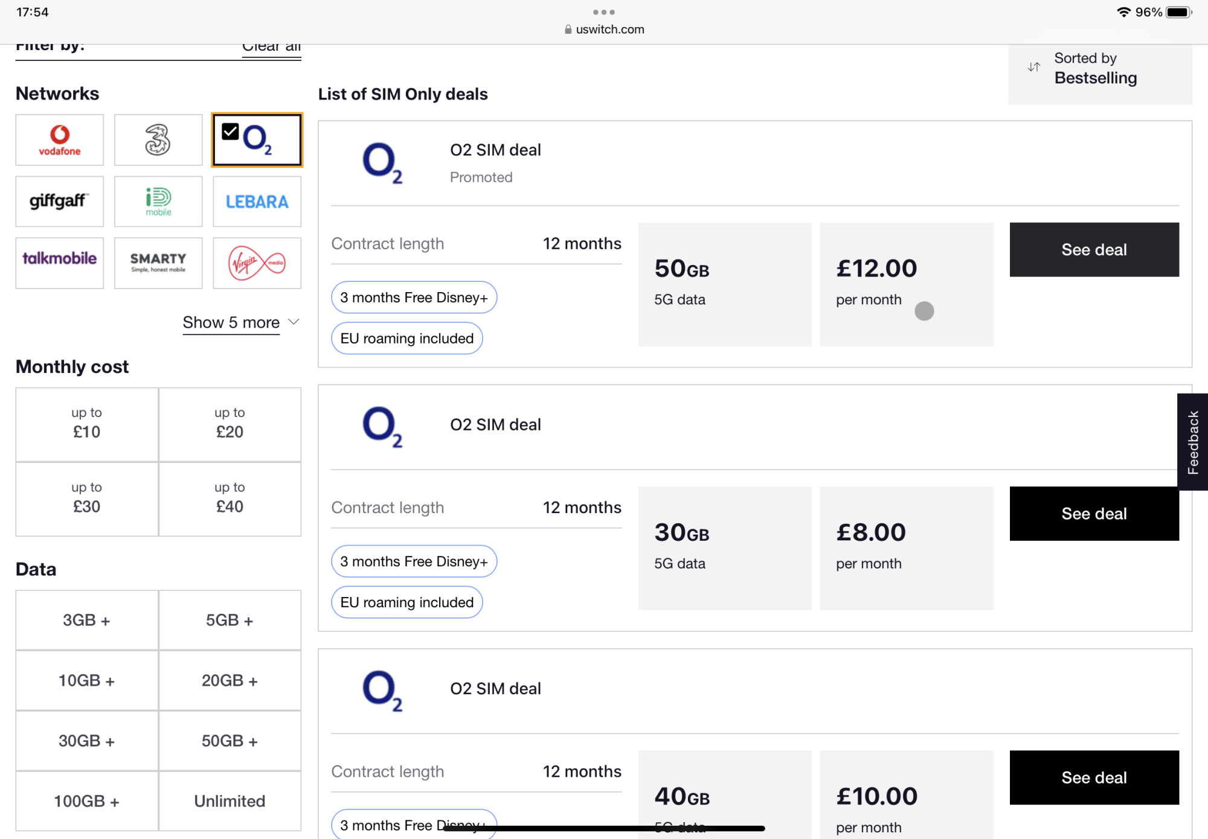
Task: Expand Show 5 more networks
Action: pyautogui.click(x=240, y=322)
